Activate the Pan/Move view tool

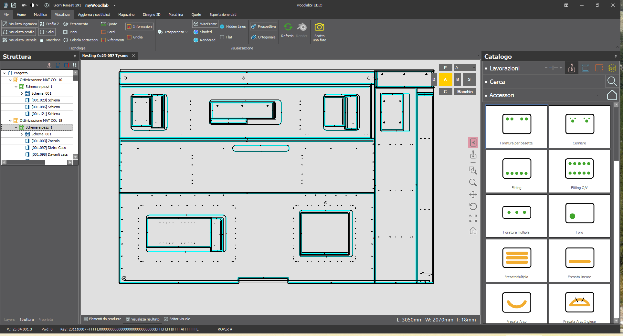(473, 194)
